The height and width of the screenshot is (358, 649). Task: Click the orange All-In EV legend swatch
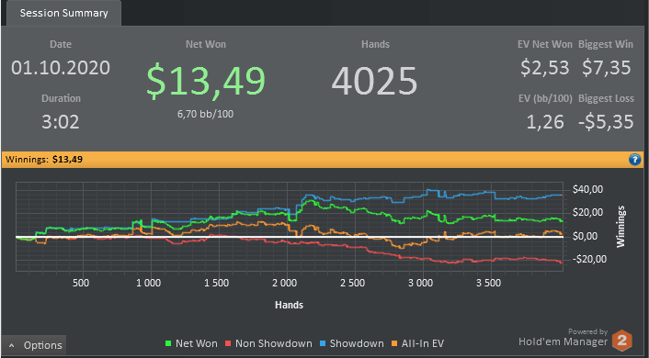coord(394,343)
